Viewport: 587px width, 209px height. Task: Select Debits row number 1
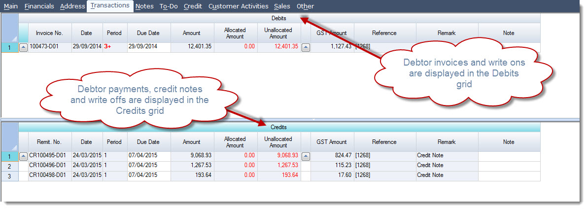[10, 48]
